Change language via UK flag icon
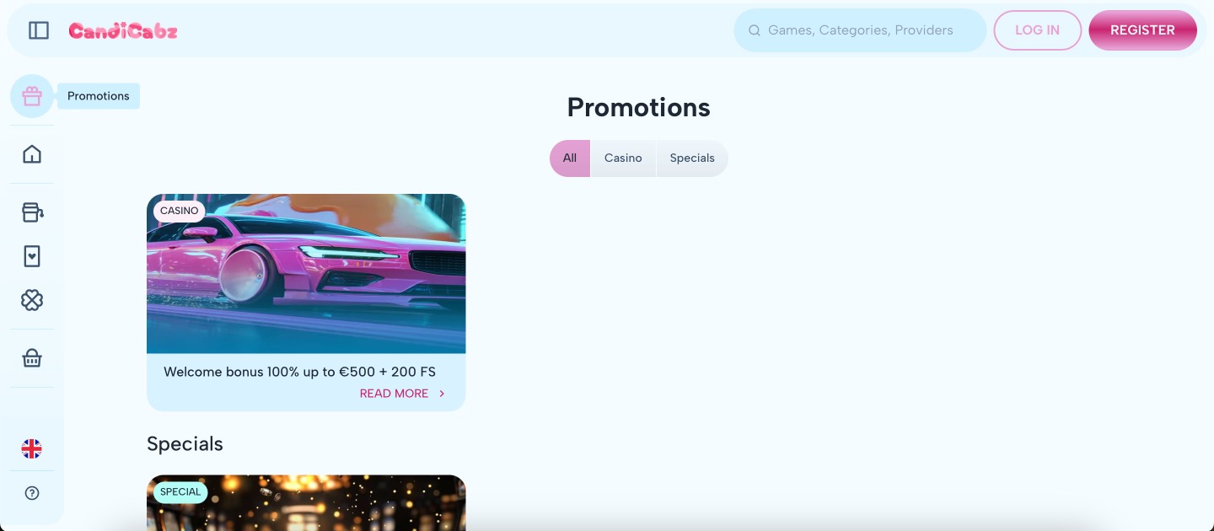Screen dimensions: 1214x531 coord(32,448)
